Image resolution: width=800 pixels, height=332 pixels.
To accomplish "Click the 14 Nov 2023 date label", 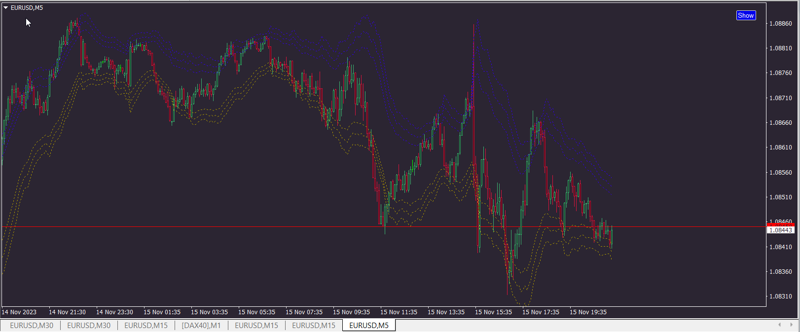I will tap(19, 312).
